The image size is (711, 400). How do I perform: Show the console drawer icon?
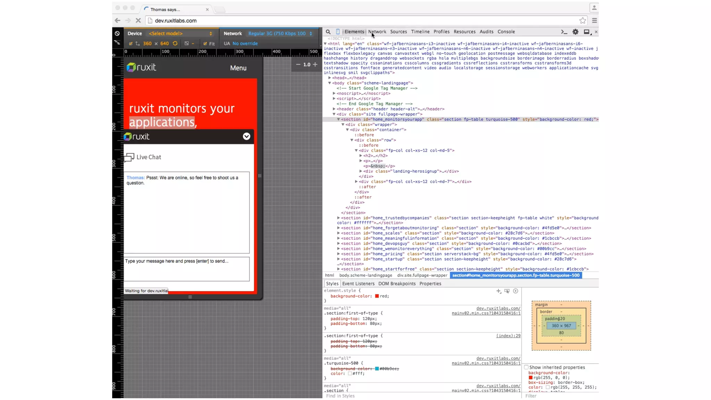[564, 32]
